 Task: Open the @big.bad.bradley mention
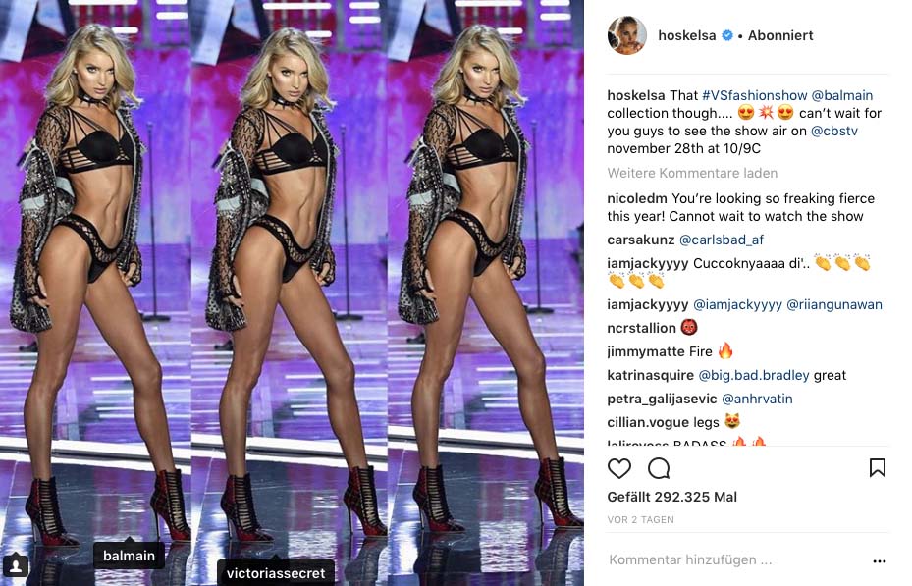tap(754, 376)
